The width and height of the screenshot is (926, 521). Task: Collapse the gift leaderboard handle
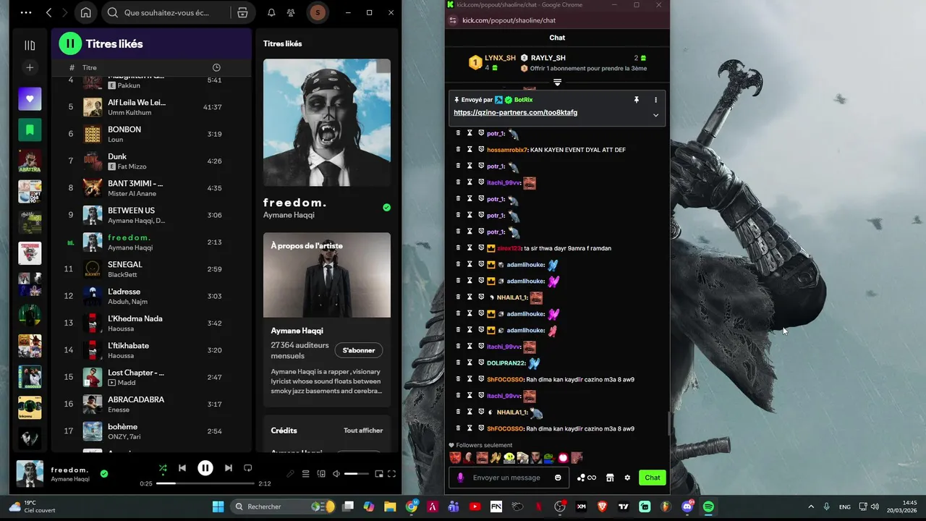tap(557, 82)
